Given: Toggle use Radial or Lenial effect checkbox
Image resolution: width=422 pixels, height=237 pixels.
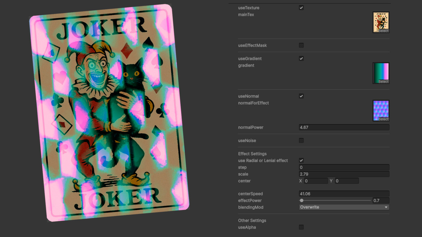Looking at the screenshot, I should [301, 160].
